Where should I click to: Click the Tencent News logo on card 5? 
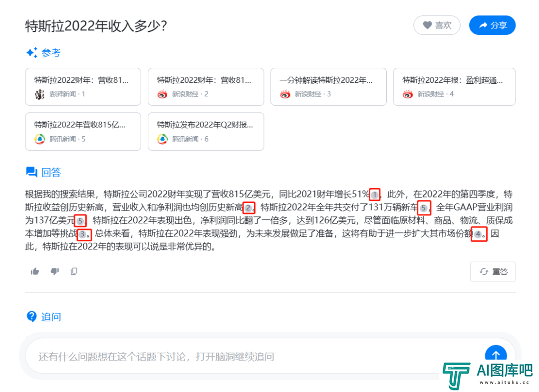39,139
